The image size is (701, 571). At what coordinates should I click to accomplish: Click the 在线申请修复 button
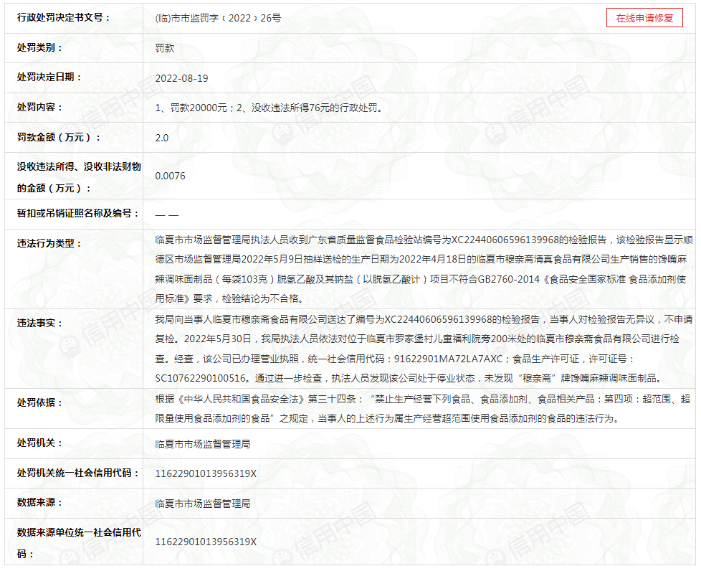[x=644, y=19]
